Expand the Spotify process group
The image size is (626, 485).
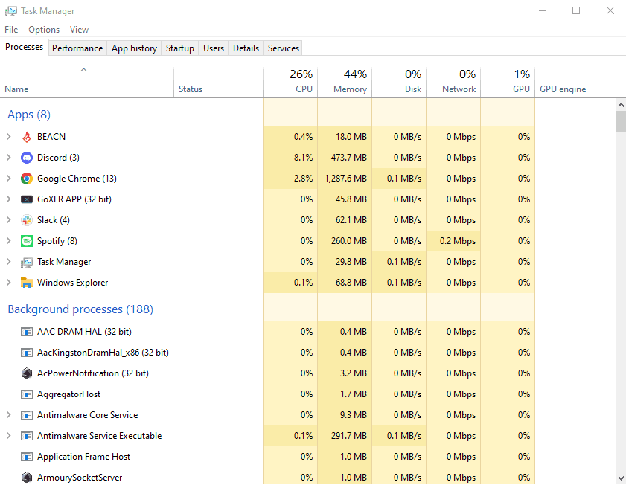(x=8, y=241)
